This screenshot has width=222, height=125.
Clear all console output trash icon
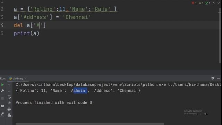9,115
